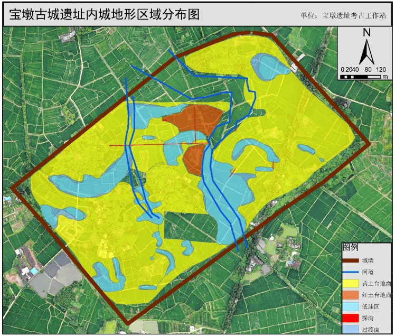Click the 单位 credit text in header
Screen dimensions: 395x336
[343, 16]
